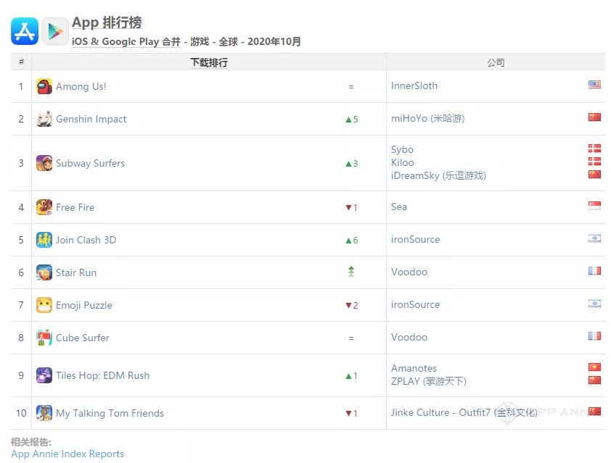Click the Join Clash 3D game icon

pyautogui.click(x=44, y=240)
